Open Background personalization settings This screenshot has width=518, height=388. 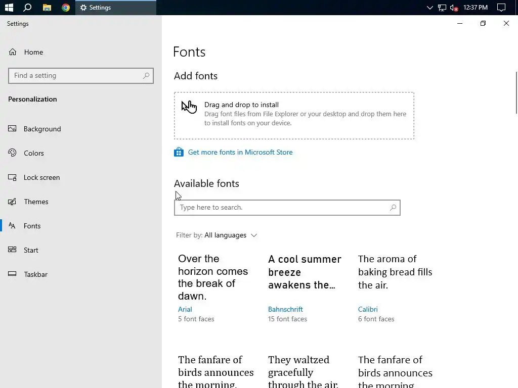tap(42, 129)
